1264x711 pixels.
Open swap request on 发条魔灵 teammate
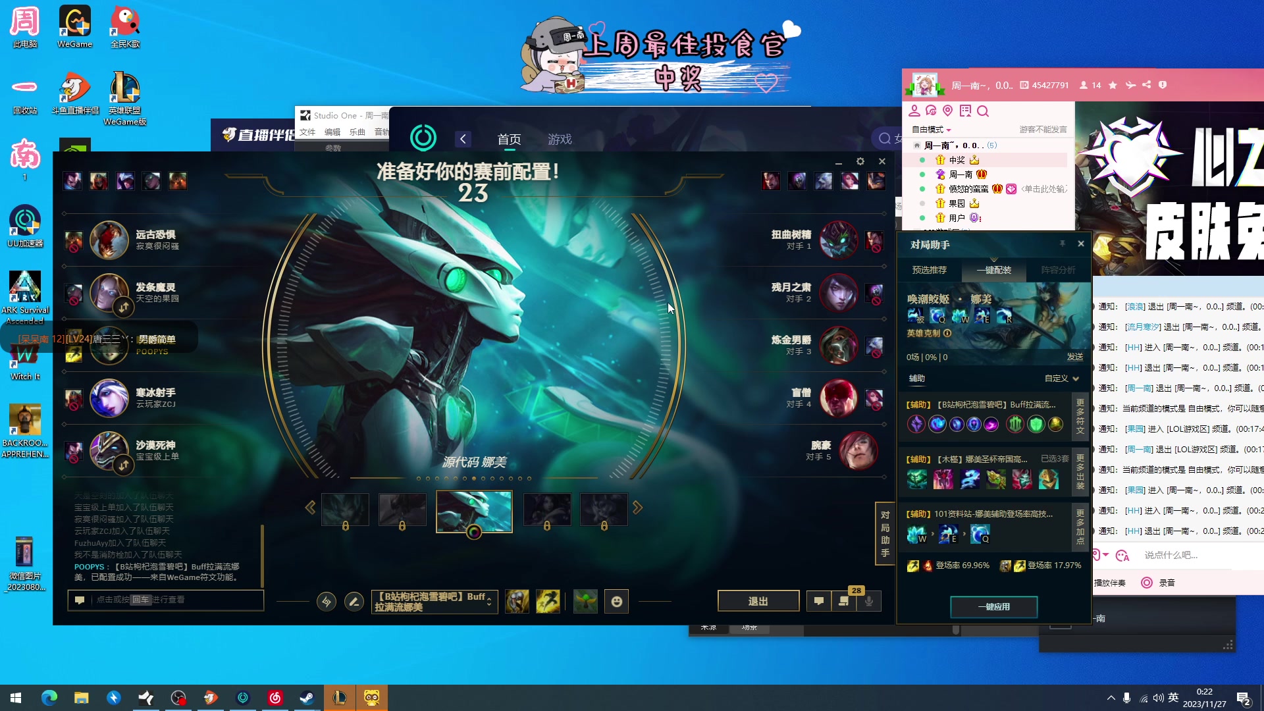pos(124,307)
